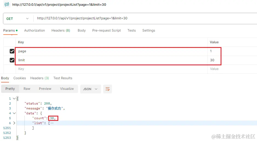257x141 pixels.
Task: Switch to the Params tab
Action: click(x=10, y=30)
